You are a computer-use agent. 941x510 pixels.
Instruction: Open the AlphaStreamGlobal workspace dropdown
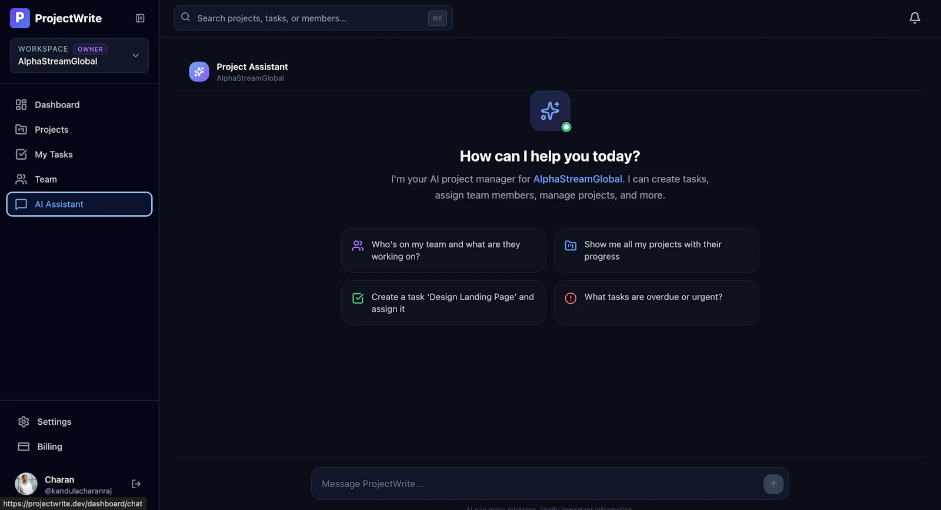pyautogui.click(x=79, y=55)
